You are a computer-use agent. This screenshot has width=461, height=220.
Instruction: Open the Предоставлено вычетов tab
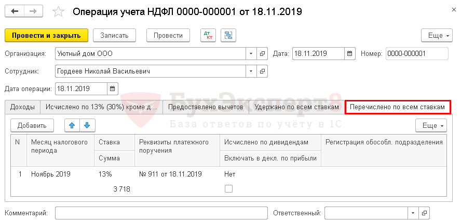click(206, 107)
